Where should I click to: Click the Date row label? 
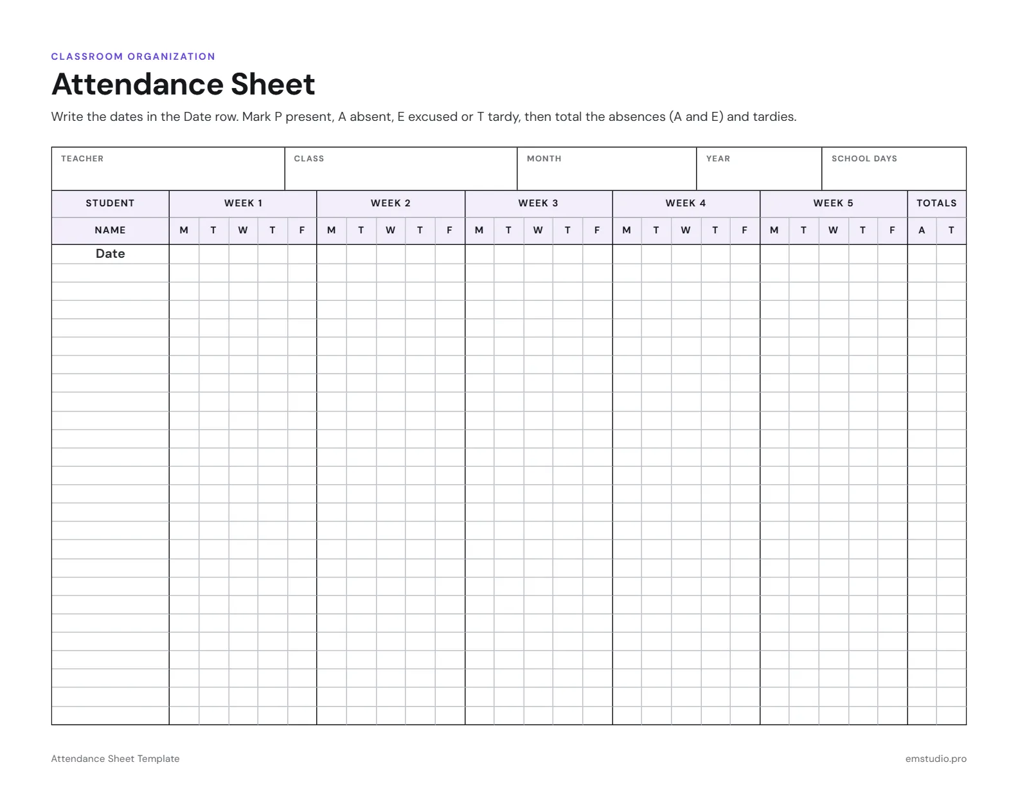click(x=111, y=254)
